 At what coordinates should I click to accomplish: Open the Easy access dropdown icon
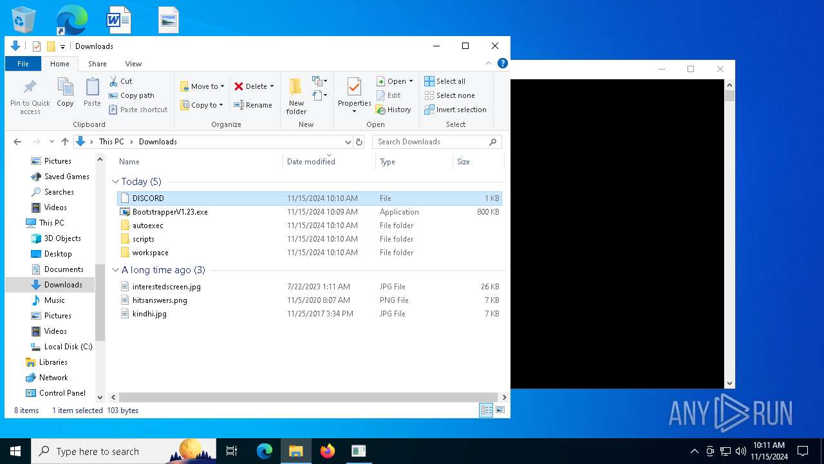click(x=320, y=95)
